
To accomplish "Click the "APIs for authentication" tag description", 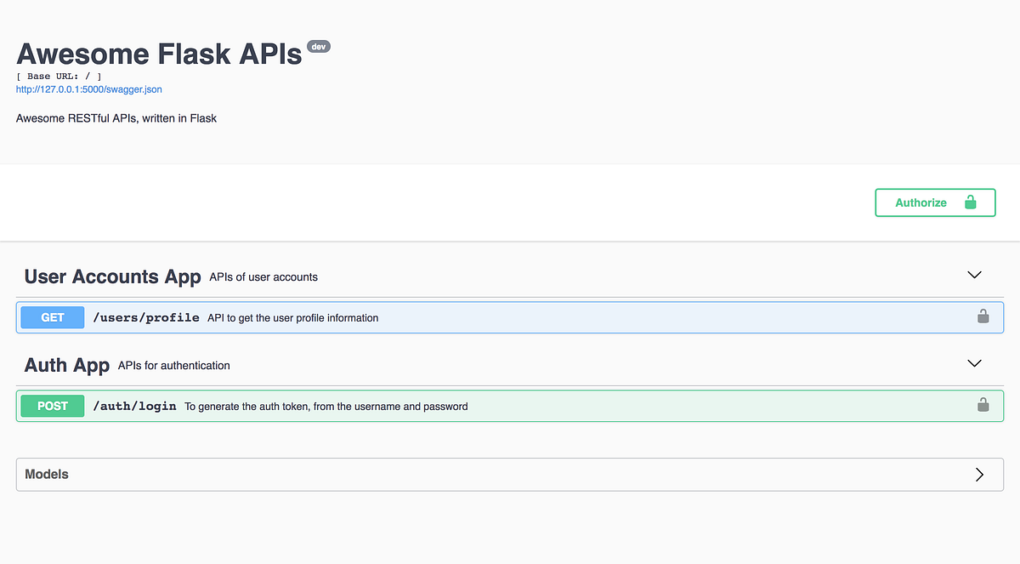I will tap(173, 366).
